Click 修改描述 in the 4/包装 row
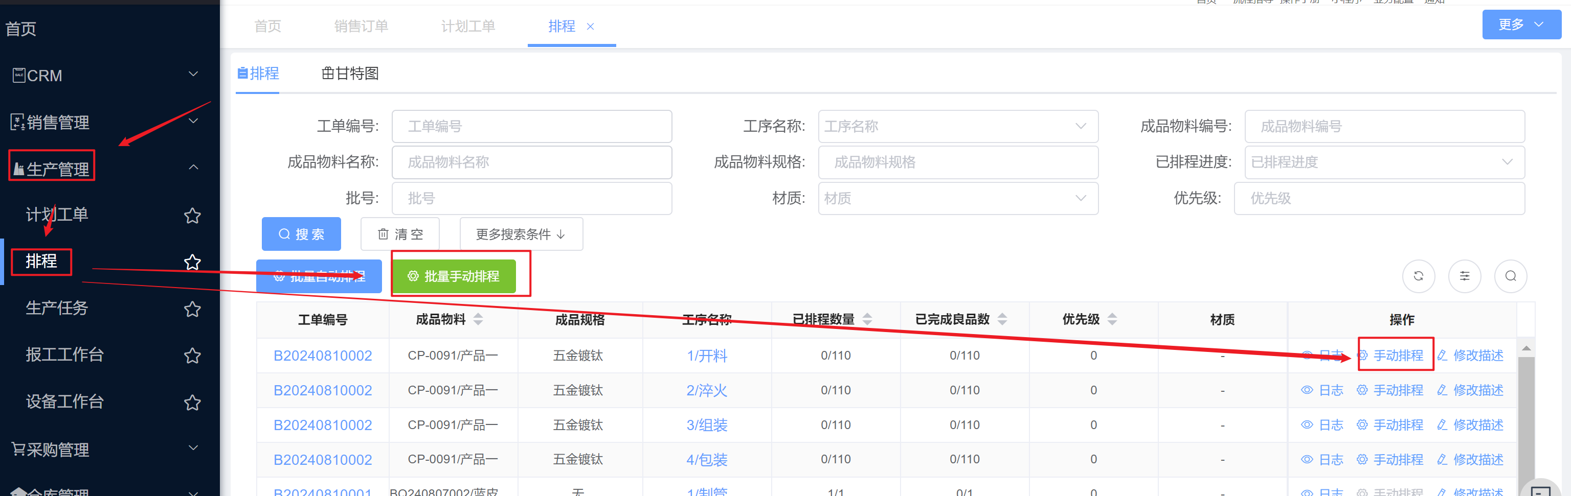The image size is (1571, 496). coord(1470,459)
